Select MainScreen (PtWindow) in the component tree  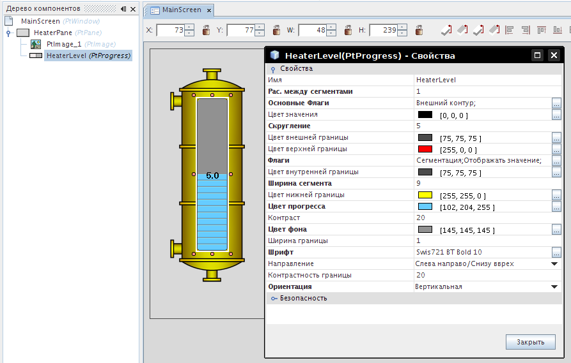pyautogui.click(x=60, y=21)
